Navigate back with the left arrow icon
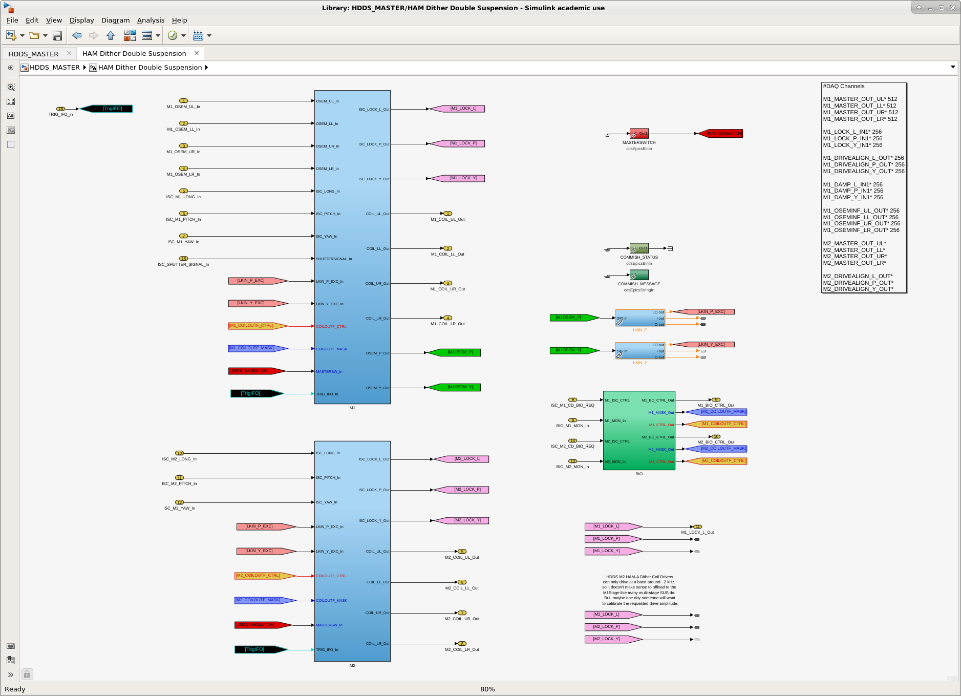 tap(77, 35)
